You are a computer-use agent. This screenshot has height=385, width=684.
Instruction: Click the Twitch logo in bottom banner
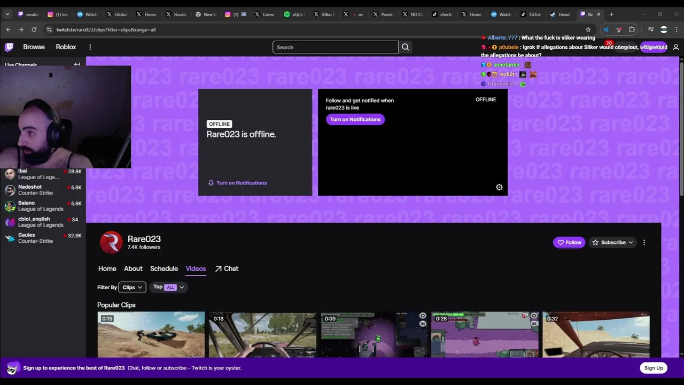pyautogui.click(x=13, y=368)
